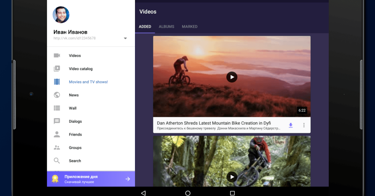375x196 pixels.
Task: Play the Dan Atherton mountain bike video
Action: (232, 77)
